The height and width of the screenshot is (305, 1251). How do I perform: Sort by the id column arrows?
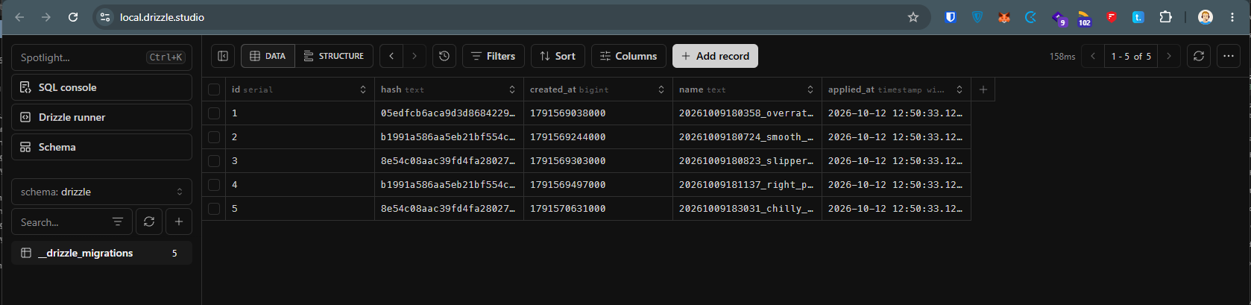pyautogui.click(x=363, y=89)
